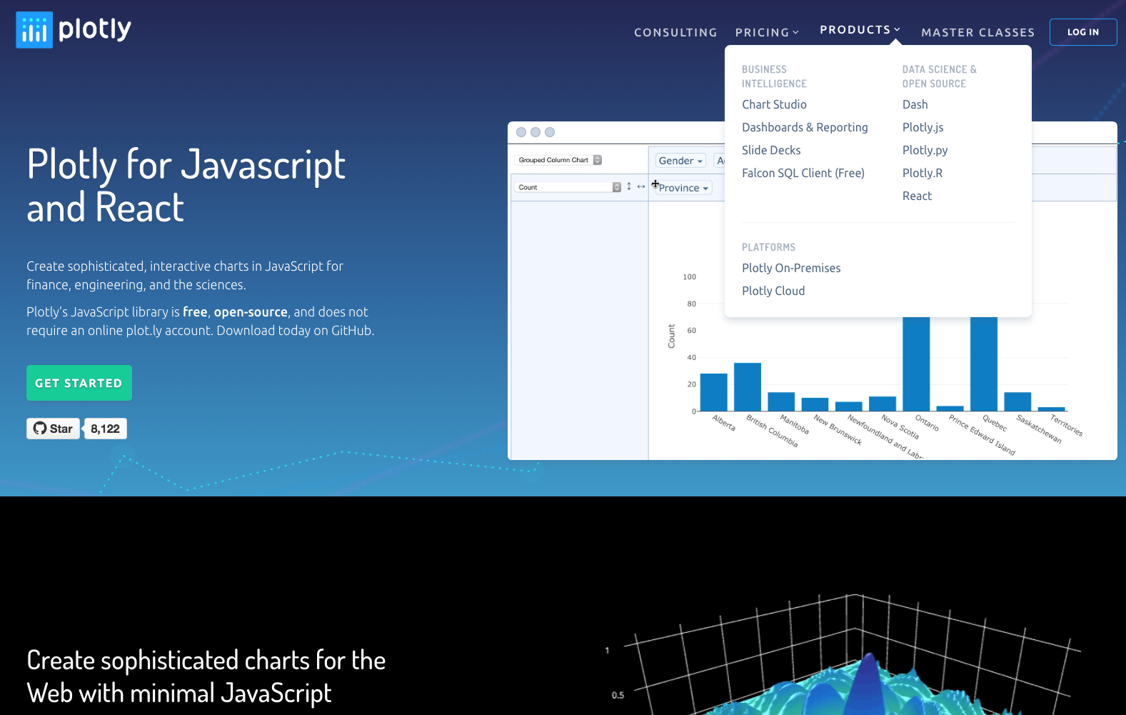Open the Gender dropdown in the chart demo
The image size is (1126, 715).
point(680,161)
